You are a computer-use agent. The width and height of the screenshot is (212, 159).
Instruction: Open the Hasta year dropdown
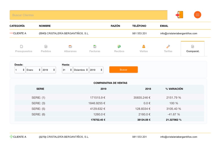[x=96, y=70]
